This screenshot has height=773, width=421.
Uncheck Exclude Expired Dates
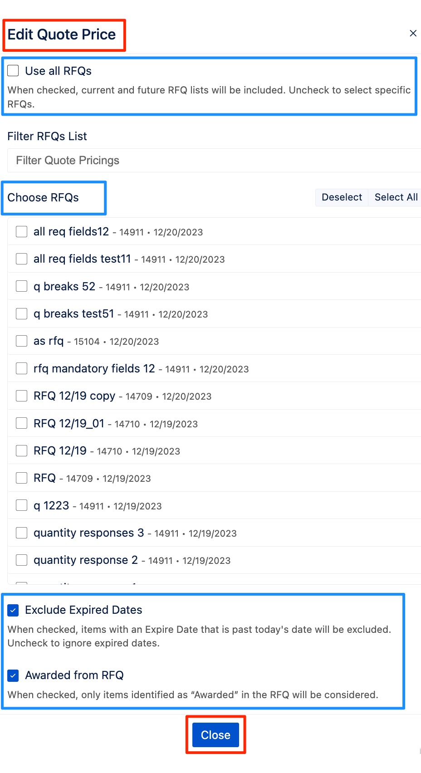click(x=13, y=610)
